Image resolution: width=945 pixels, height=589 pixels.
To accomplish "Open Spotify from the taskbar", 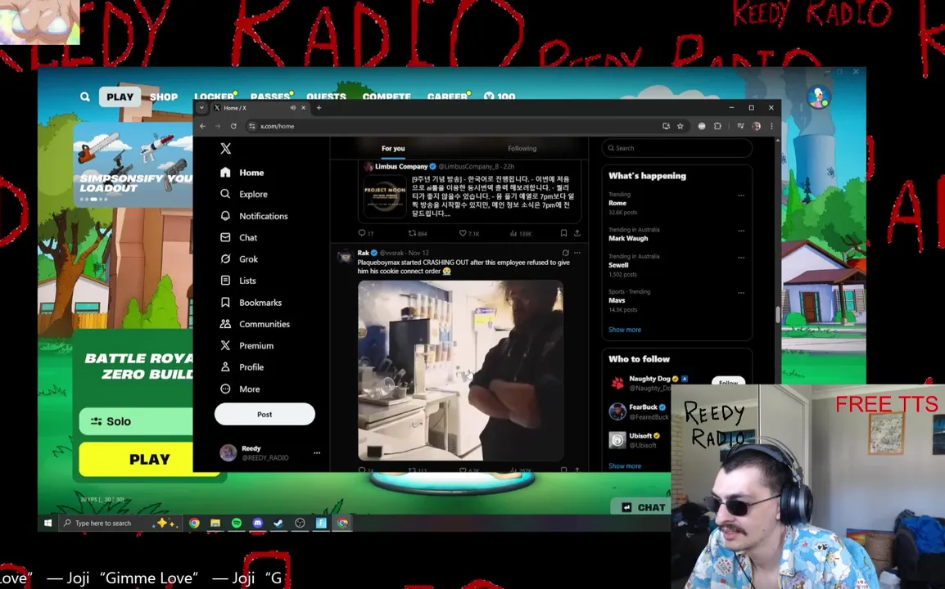I will point(236,524).
